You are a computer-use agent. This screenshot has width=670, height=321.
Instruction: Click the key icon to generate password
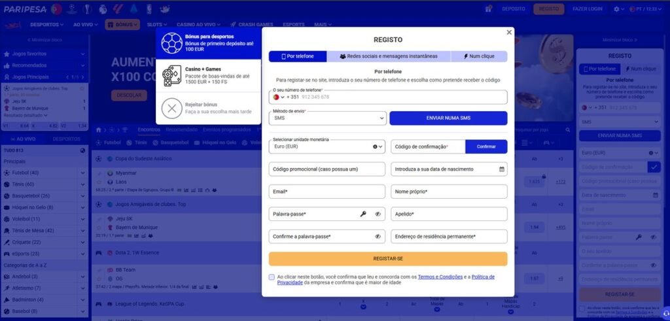[363, 214]
